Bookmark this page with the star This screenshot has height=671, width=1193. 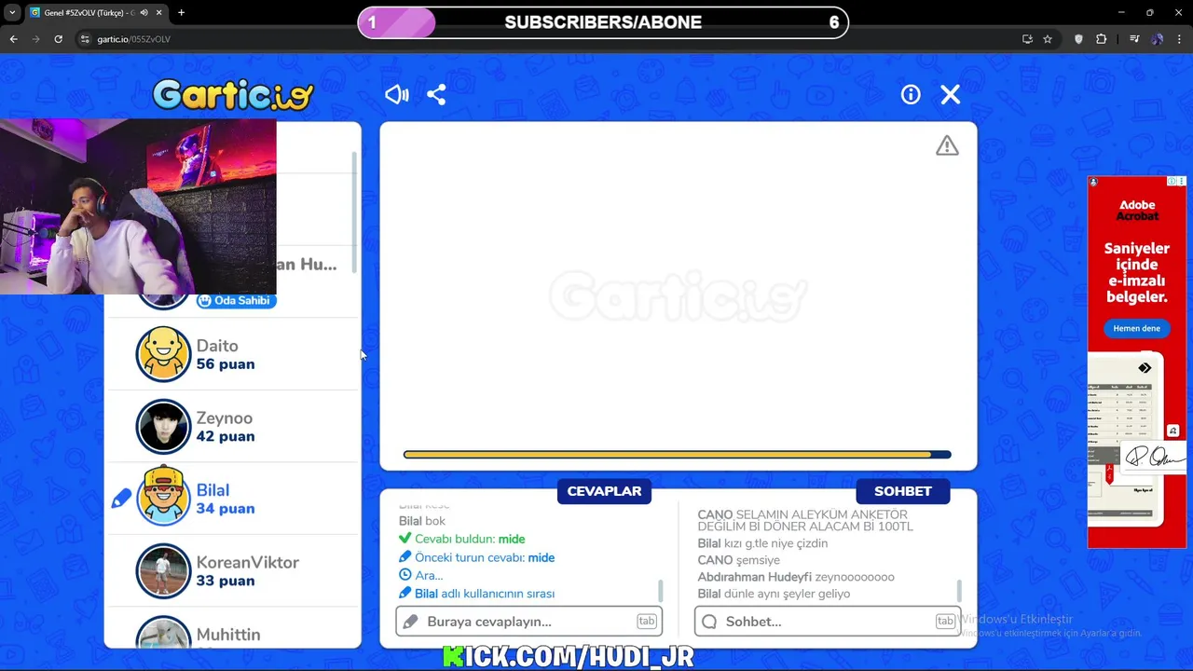pos(1048,39)
